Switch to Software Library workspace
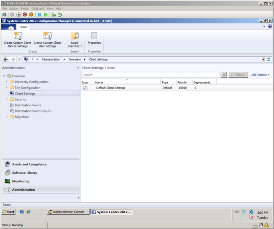 (24, 173)
